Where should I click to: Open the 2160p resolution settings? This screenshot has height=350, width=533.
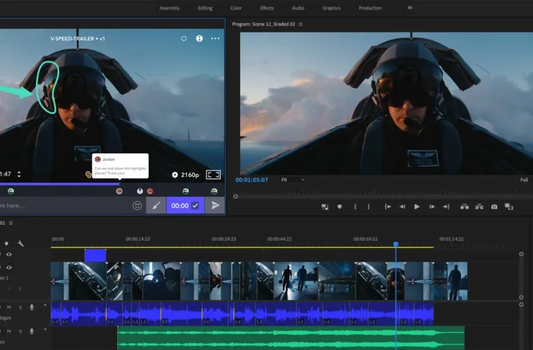[186, 175]
